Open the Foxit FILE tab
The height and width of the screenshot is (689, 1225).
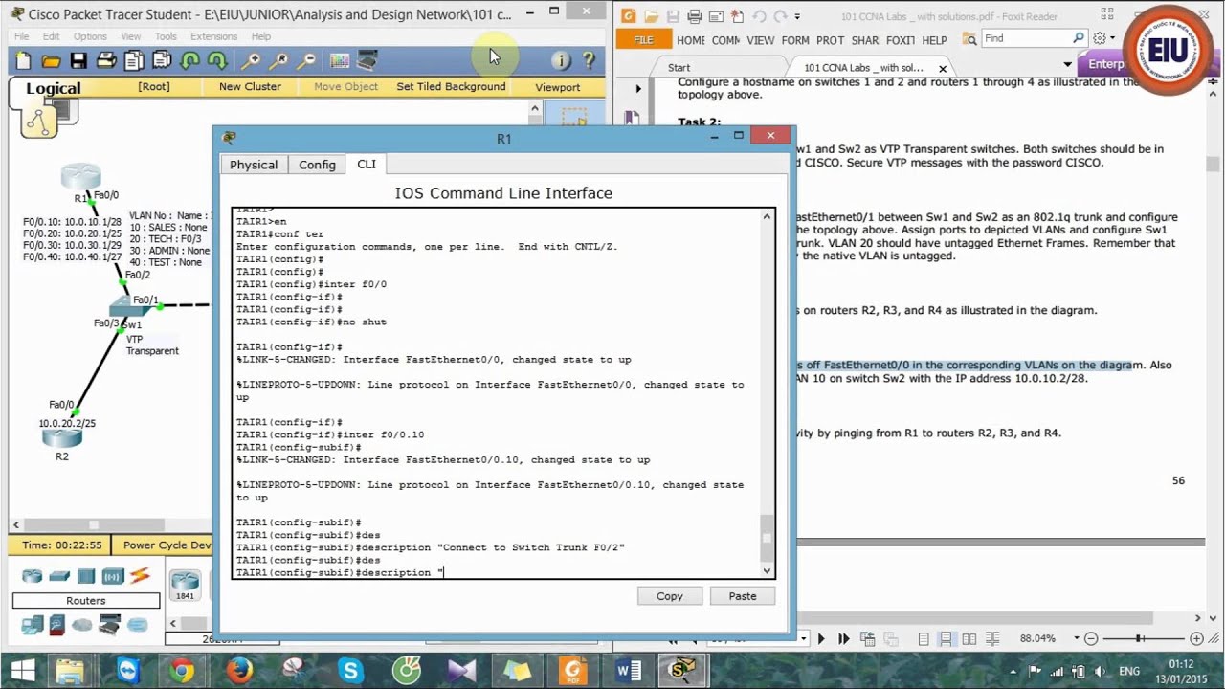643,40
